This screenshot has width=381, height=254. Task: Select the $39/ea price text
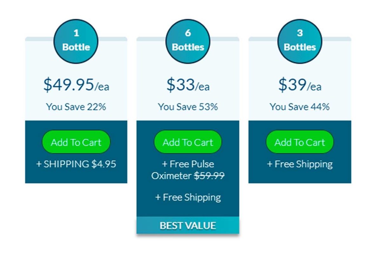(x=300, y=85)
